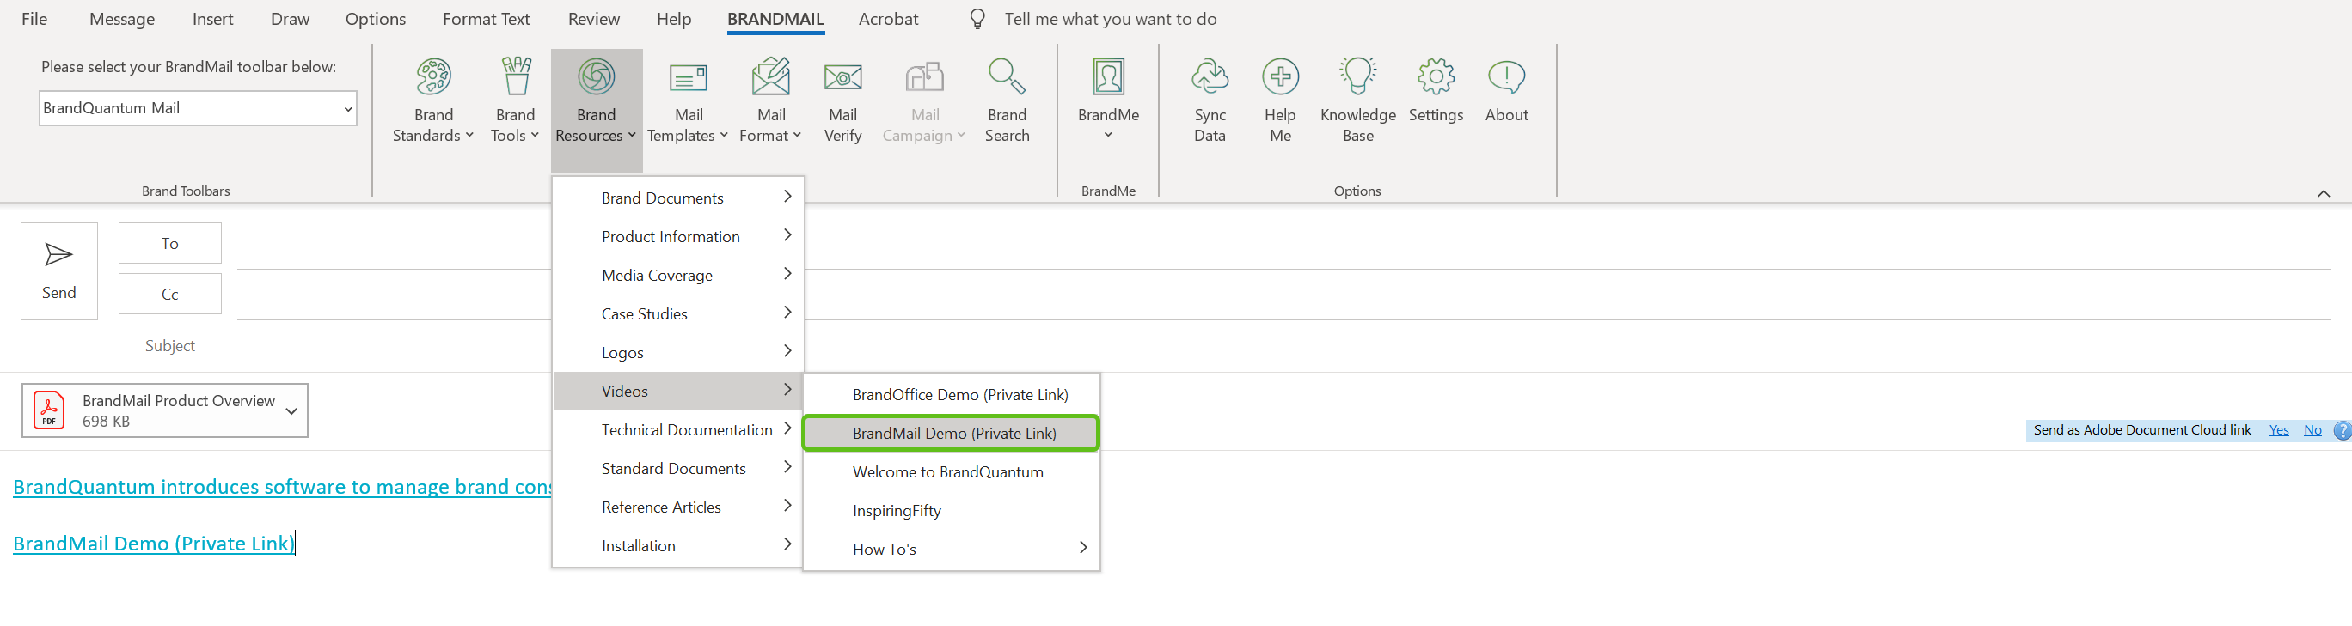Image resolution: width=2352 pixels, height=626 pixels.
Task: Open the Mail Format envelope icon
Action: click(770, 76)
